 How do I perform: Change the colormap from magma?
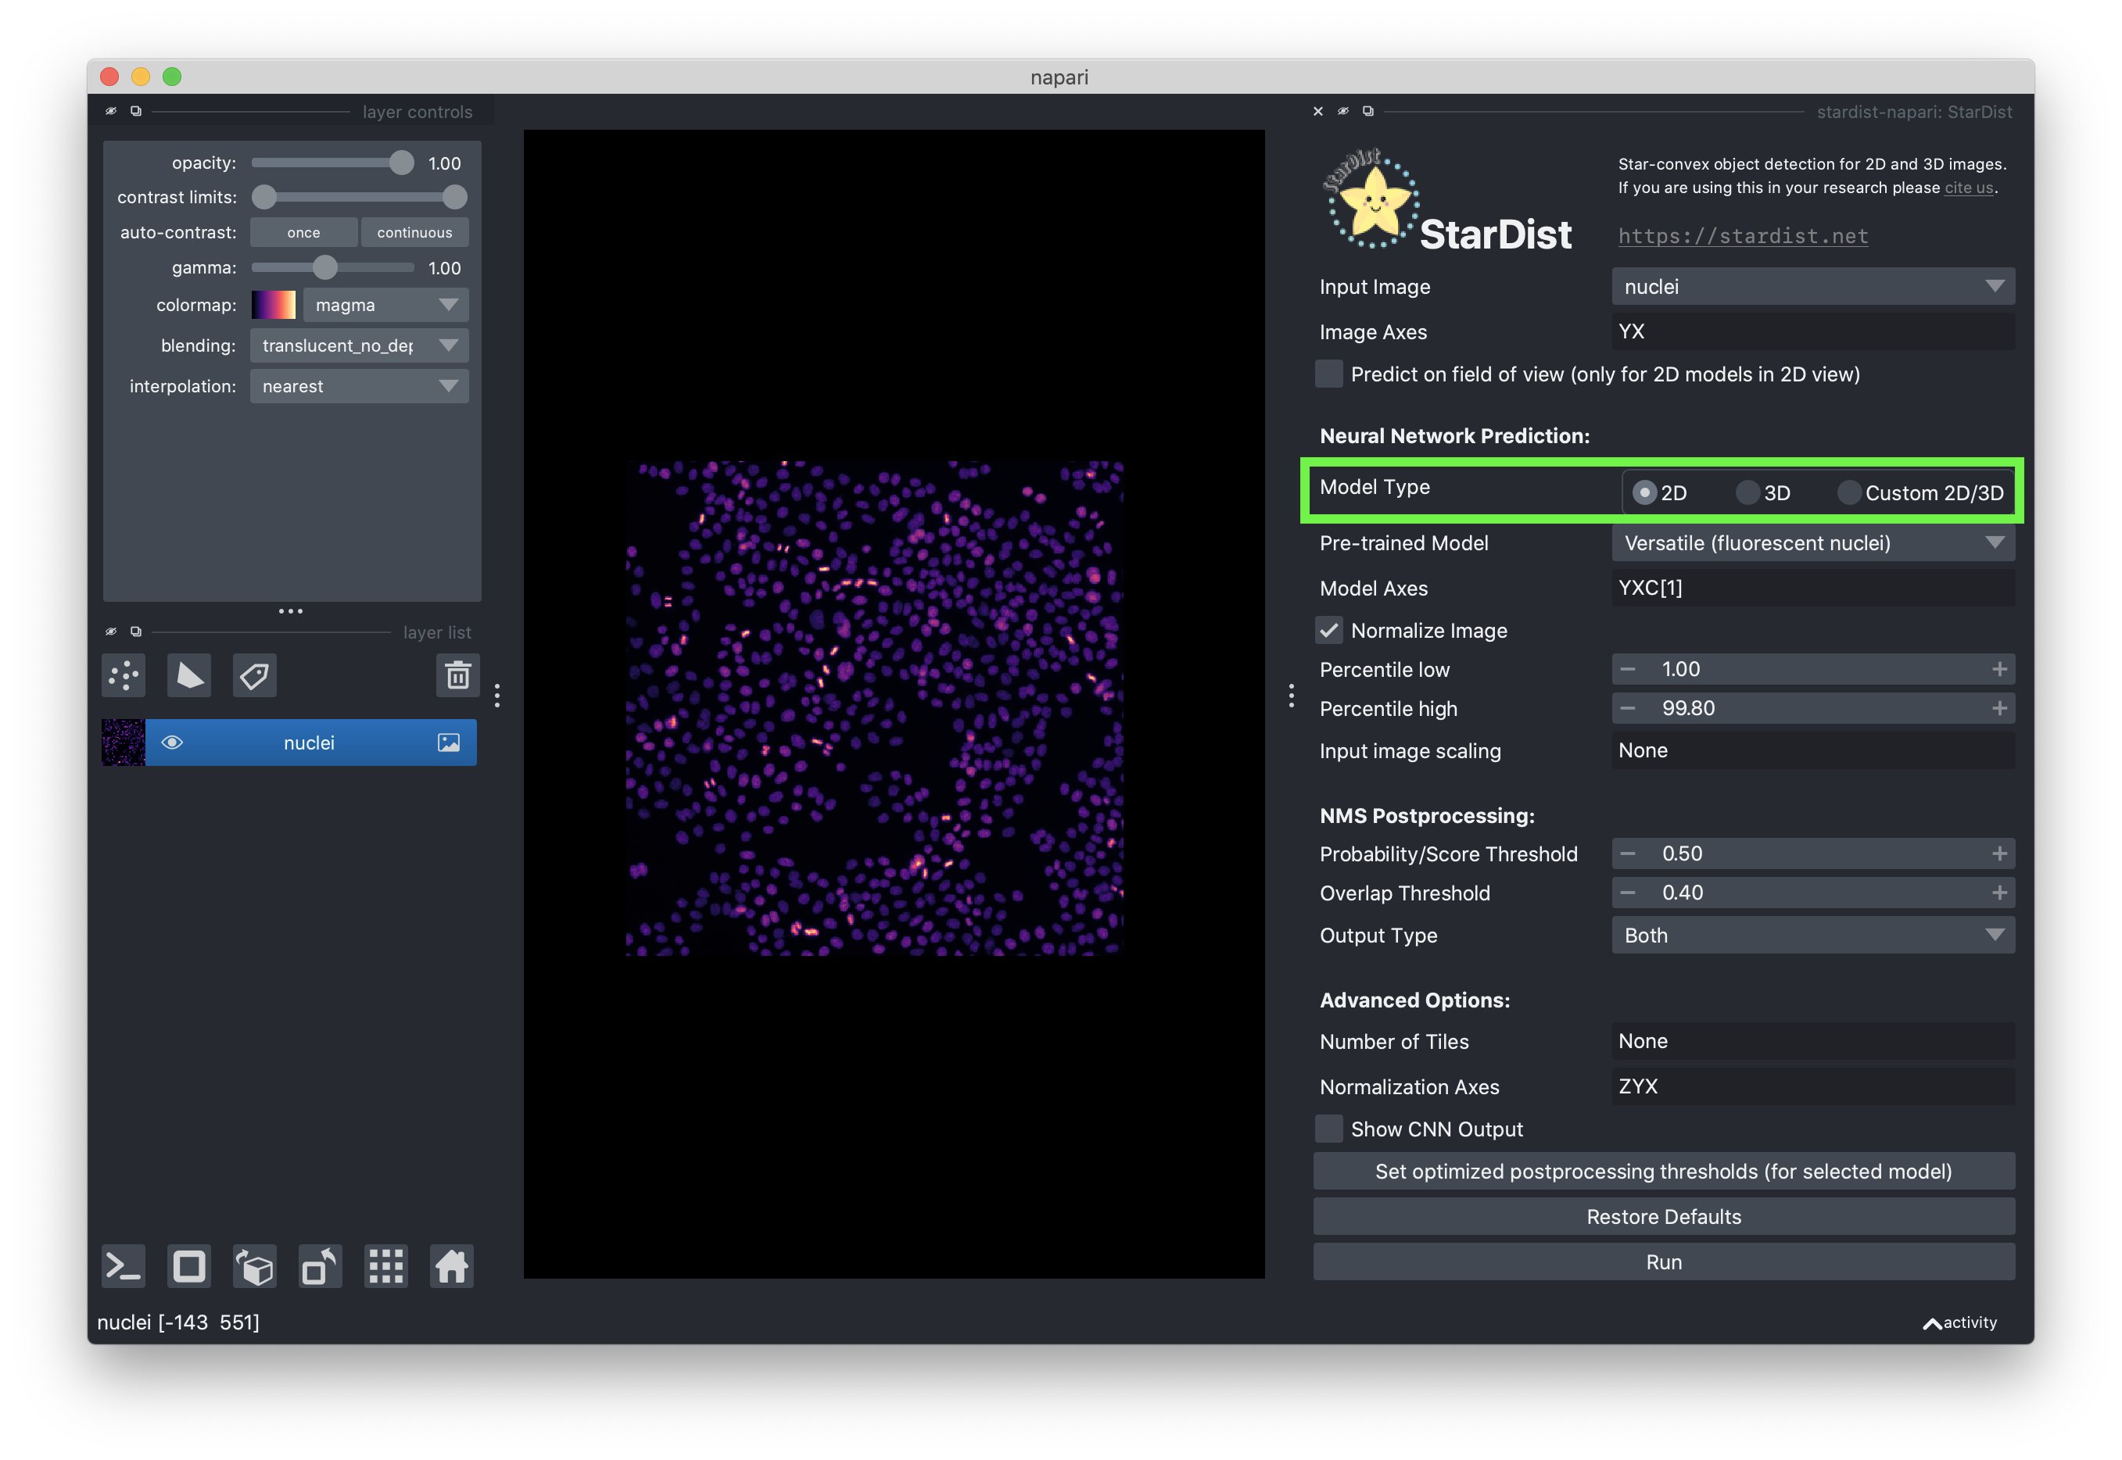[385, 305]
